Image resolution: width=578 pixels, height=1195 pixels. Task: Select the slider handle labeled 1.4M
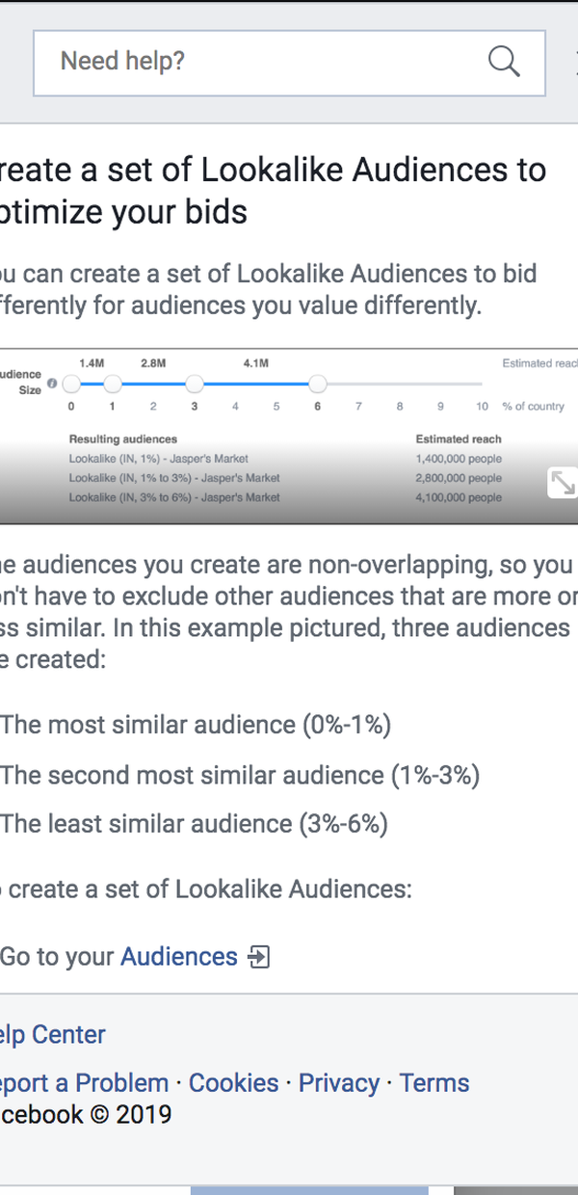(x=112, y=385)
